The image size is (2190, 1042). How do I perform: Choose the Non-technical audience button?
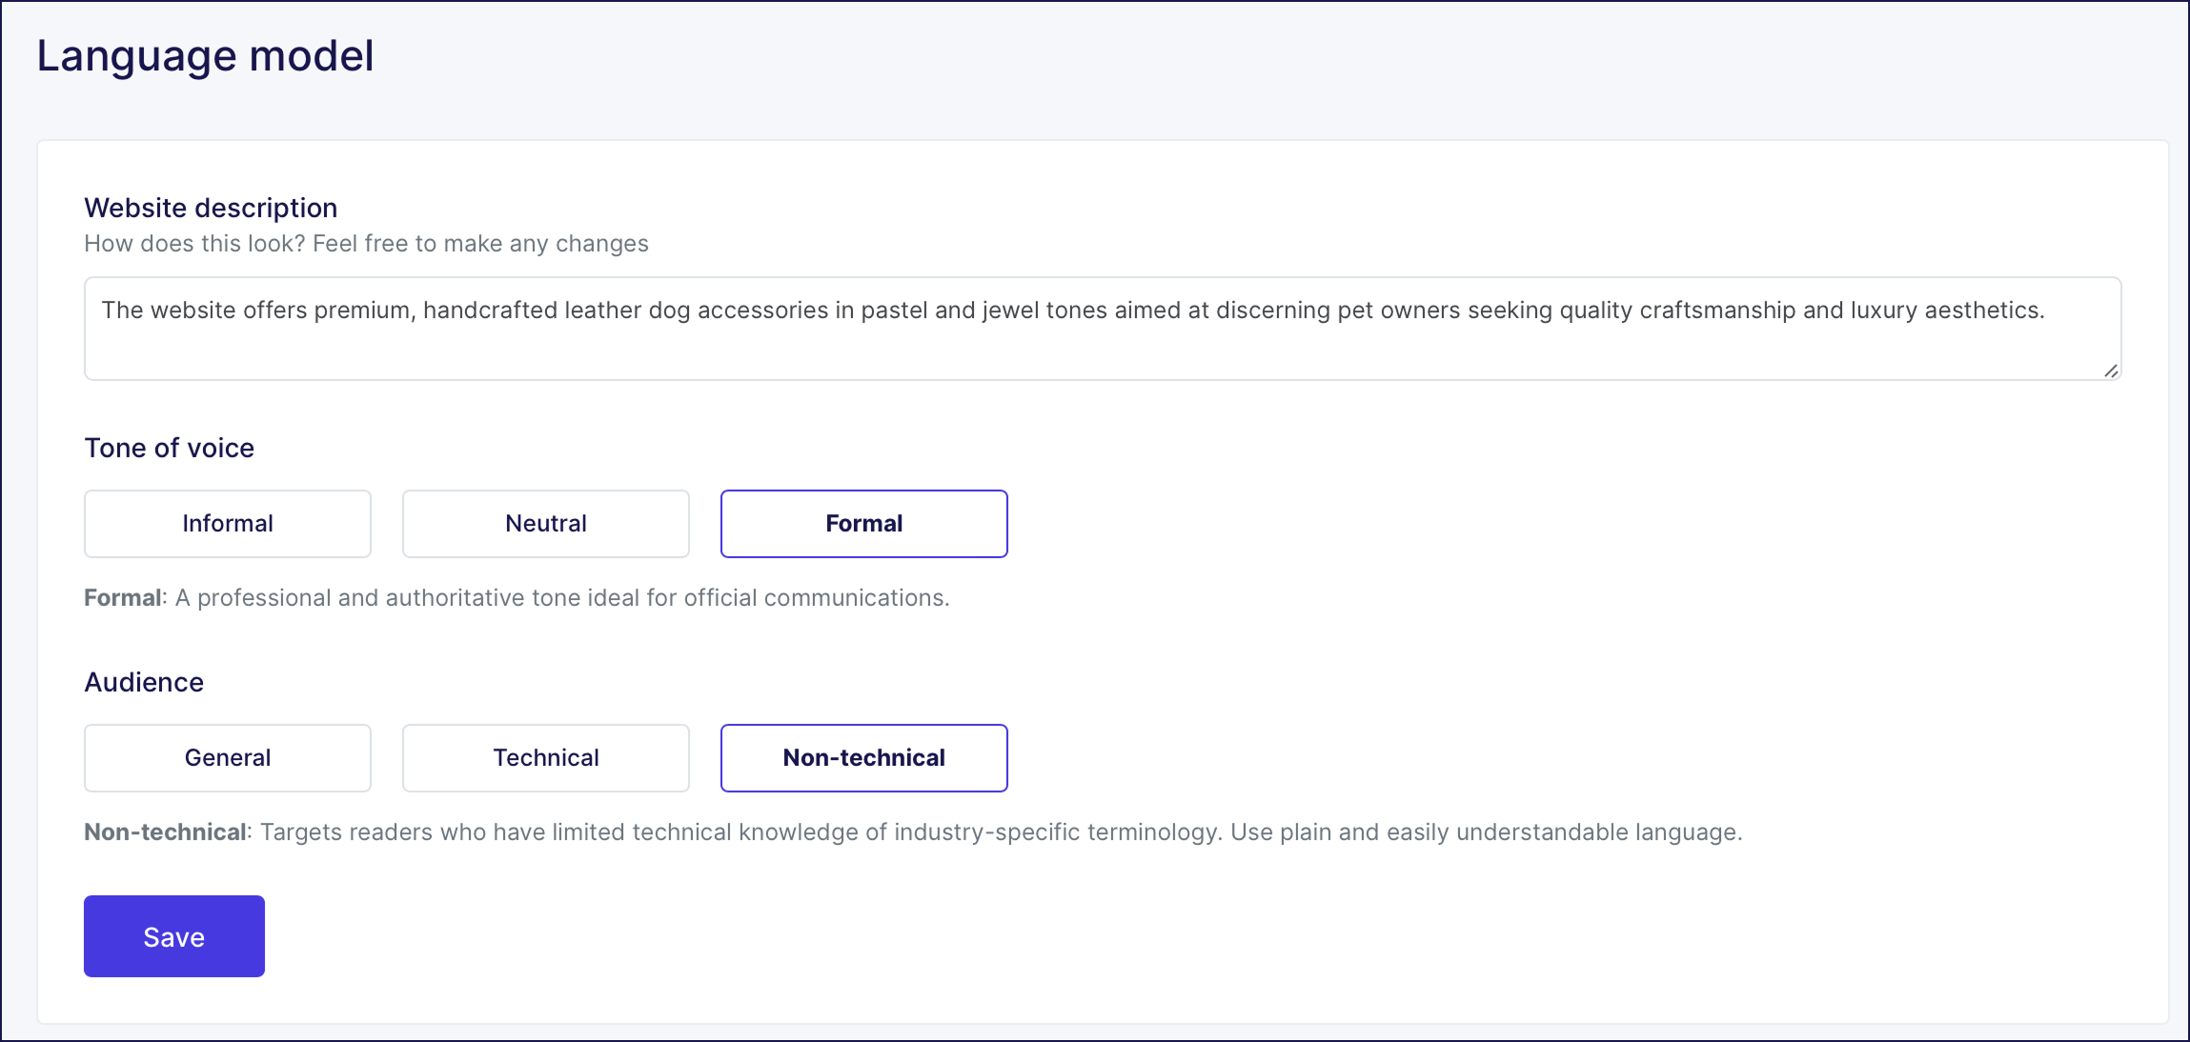pos(863,757)
